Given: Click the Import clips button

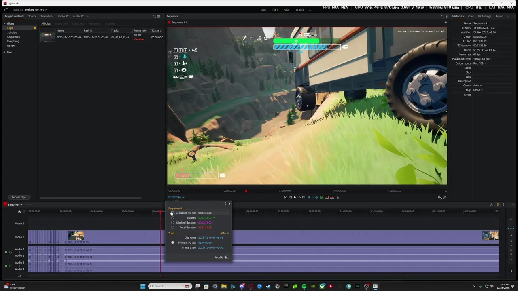Looking at the screenshot, I should pyautogui.click(x=19, y=197).
